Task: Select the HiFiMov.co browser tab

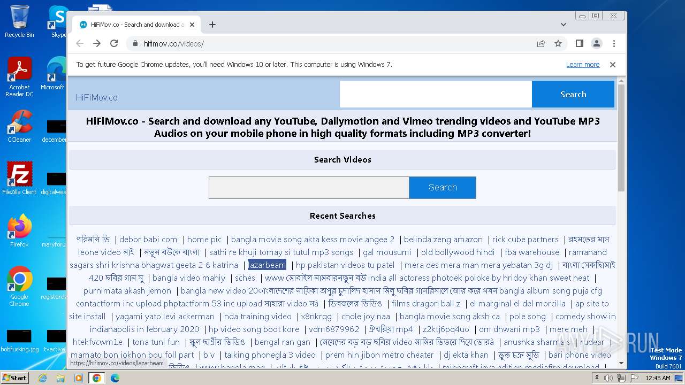Action: click(x=136, y=25)
